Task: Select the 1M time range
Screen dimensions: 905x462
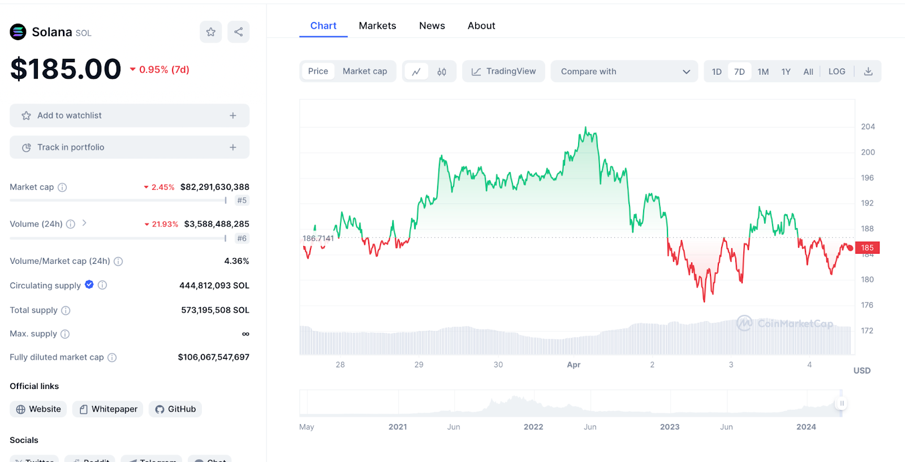Action: (763, 71)
